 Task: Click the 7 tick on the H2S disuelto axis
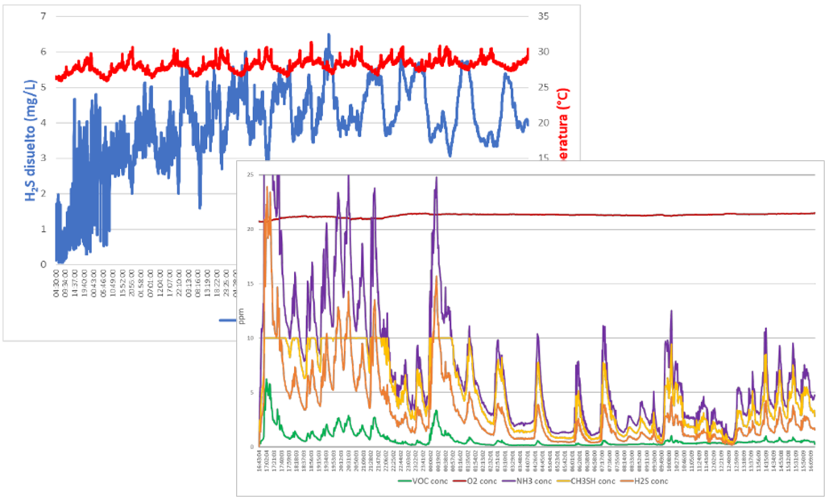(x=44, y=17)
